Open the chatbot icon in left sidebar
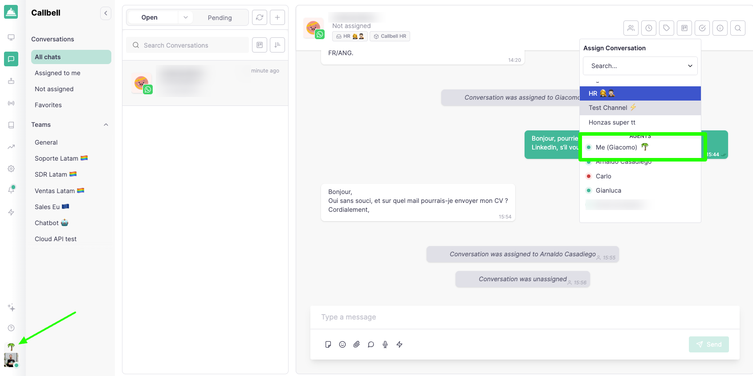The width and height of the screenshot is (753, 376). pyautogui.click(x=11, y=81)
